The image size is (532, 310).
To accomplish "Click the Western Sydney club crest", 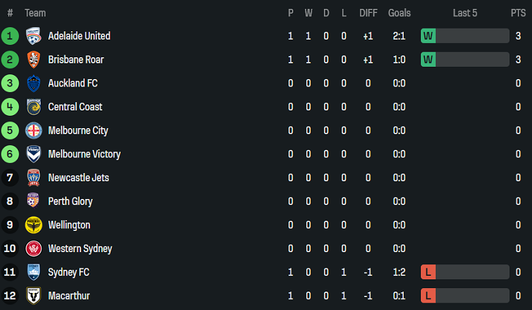I will (33, 249).
